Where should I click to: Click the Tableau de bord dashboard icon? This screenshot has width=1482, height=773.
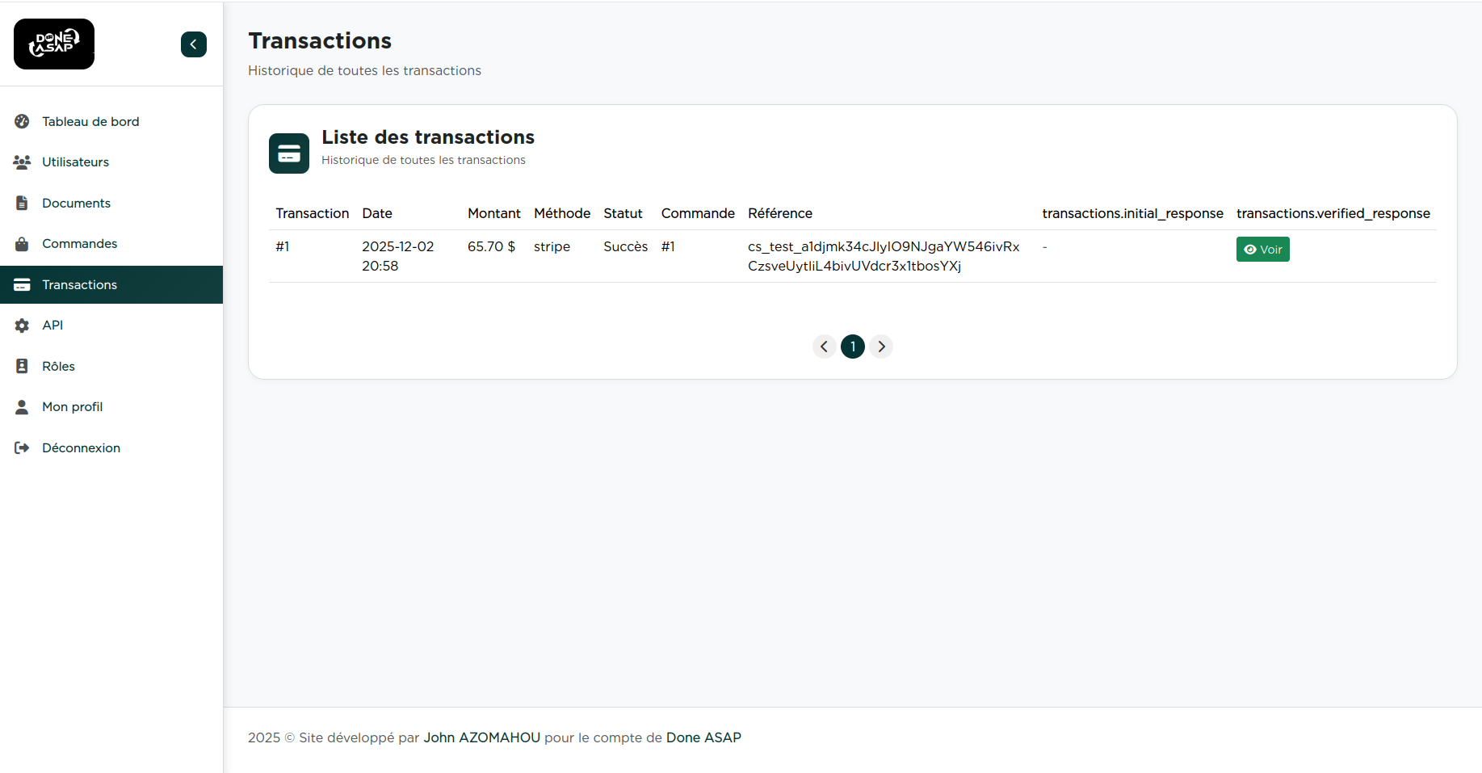coord(22,121)
